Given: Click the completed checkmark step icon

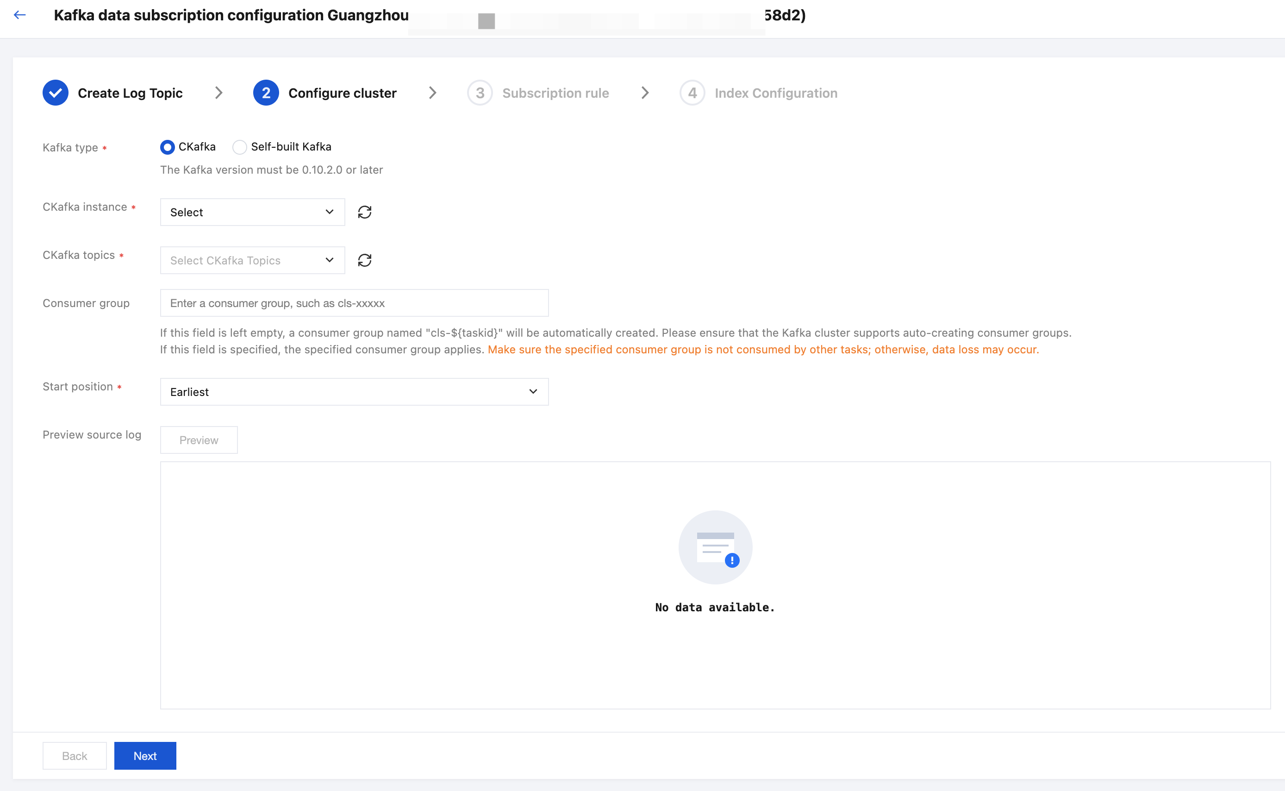Looking at the screenshot, I should click(56, 93).
